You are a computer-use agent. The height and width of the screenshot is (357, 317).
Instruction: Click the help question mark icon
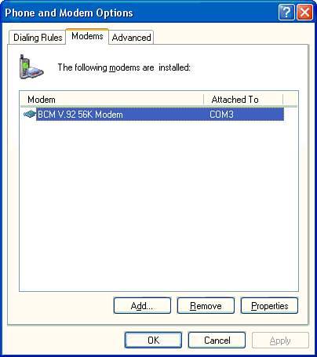(x=286, y=12)
